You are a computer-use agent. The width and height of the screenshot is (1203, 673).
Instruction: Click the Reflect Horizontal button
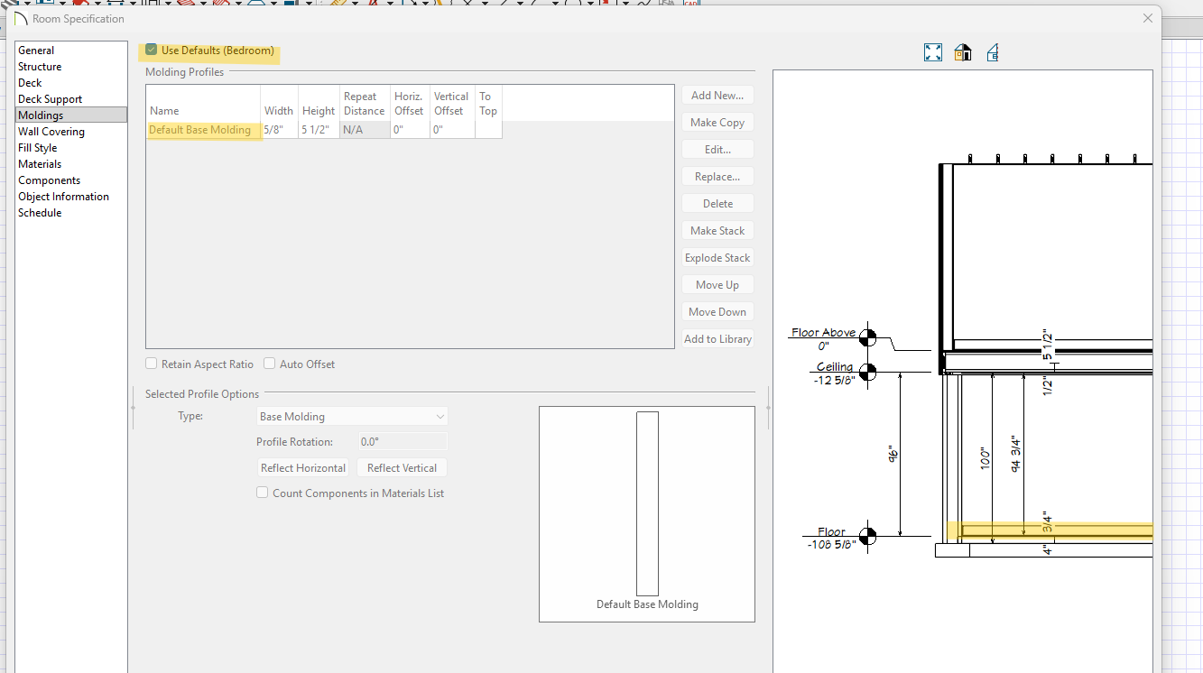pyautogui.click(x=303, y=468)
